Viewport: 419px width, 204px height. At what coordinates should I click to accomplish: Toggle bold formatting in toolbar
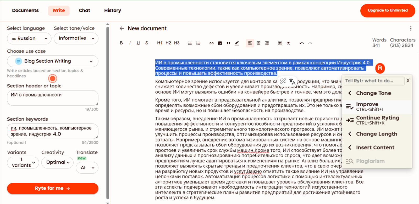pyautogui.click(x=121, y=43)
